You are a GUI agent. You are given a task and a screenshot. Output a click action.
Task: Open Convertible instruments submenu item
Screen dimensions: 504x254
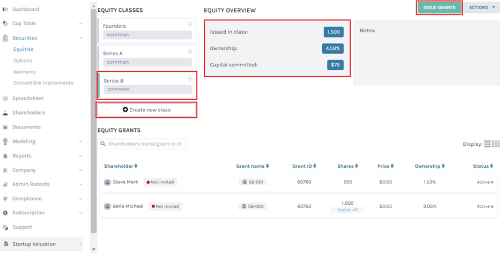pos(43,83)
